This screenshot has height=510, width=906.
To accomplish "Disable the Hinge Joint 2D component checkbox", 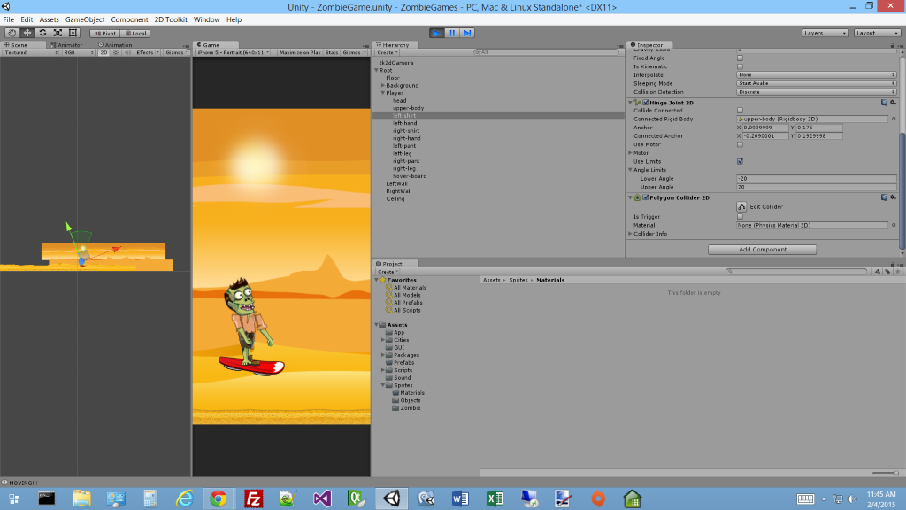I will point(645,103).
